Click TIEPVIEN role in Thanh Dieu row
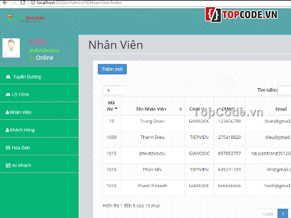Screen dimensions: 291x218 [199, 137]
